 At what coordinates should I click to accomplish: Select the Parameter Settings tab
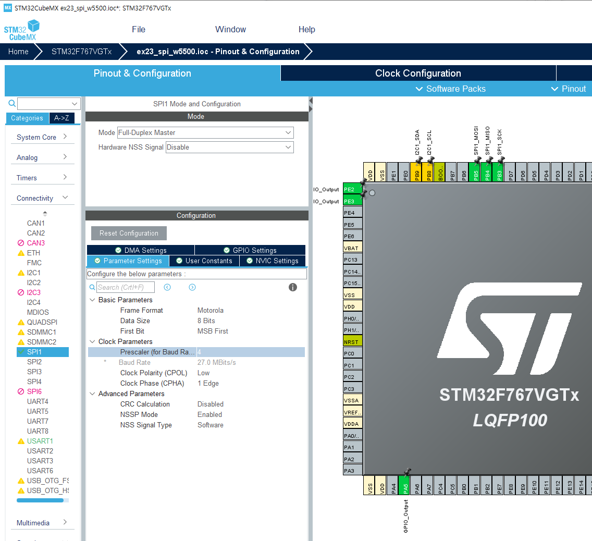coord(128,261)
